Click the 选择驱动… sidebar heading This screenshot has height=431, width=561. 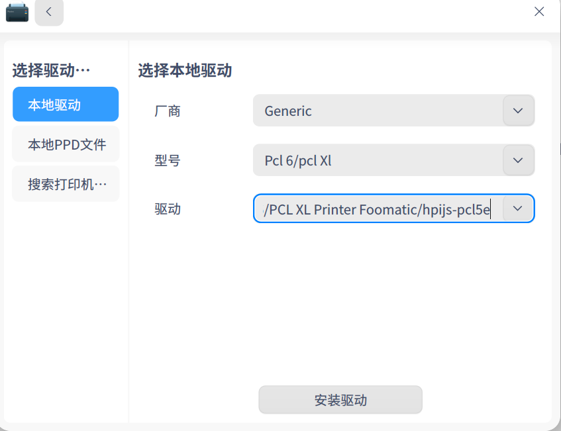point(51,70)
